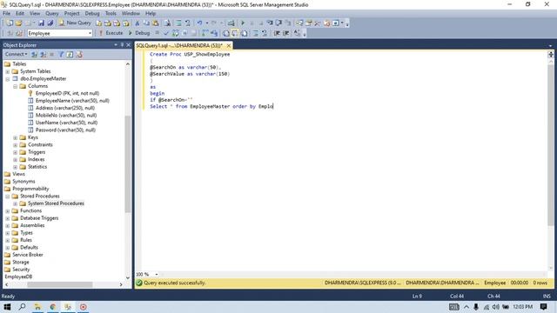Click the Uncomment selected lines icon
This screenshot has width=557, height=313.
coord(265,33)
